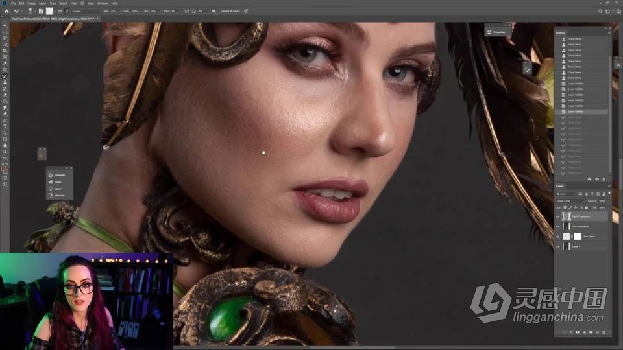Toggle Lock all for layer
This screenshot has width=623, height=350.
587,207
